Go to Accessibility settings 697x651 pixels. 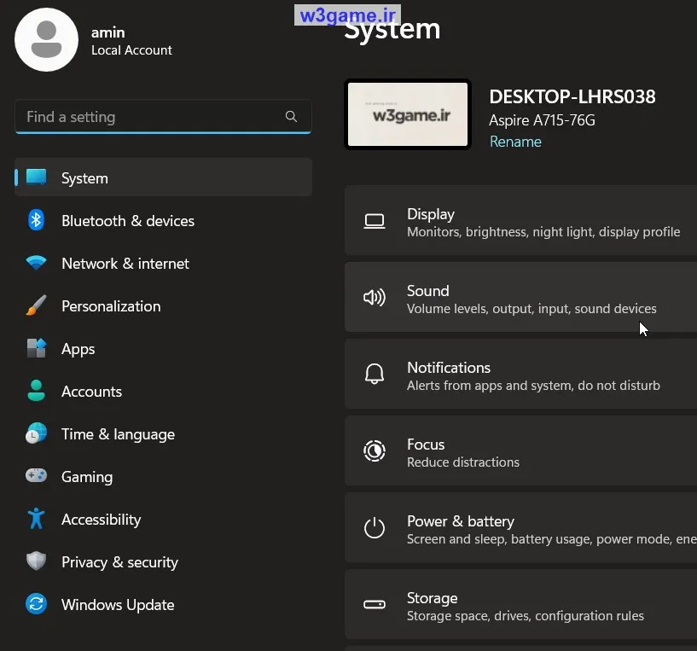point(163,519)
